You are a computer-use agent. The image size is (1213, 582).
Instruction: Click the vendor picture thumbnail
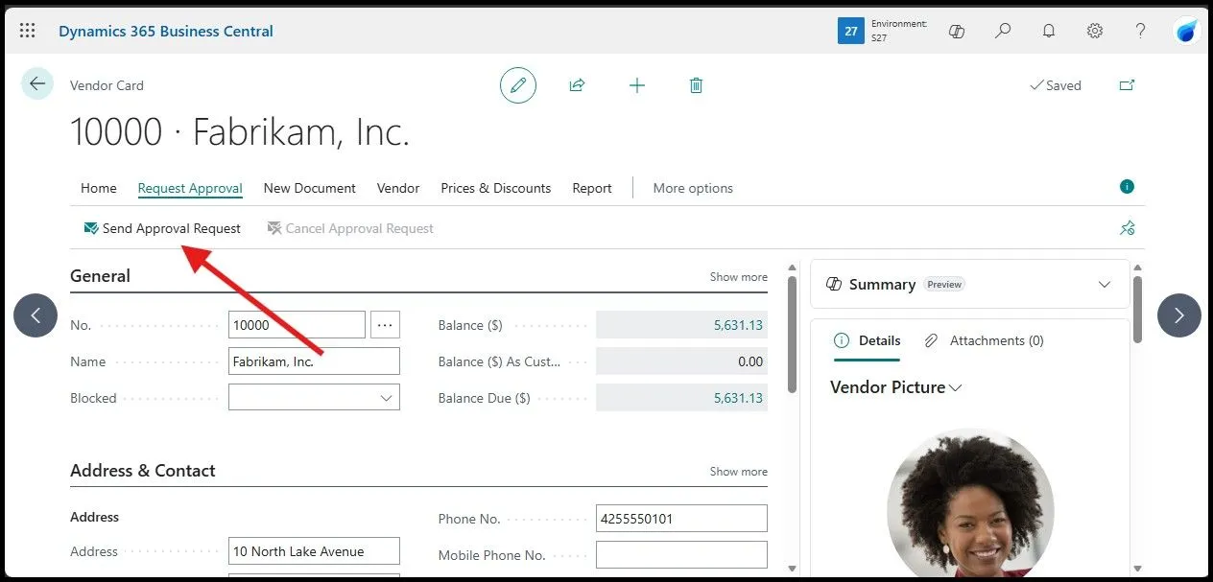(x=970, y=505)
